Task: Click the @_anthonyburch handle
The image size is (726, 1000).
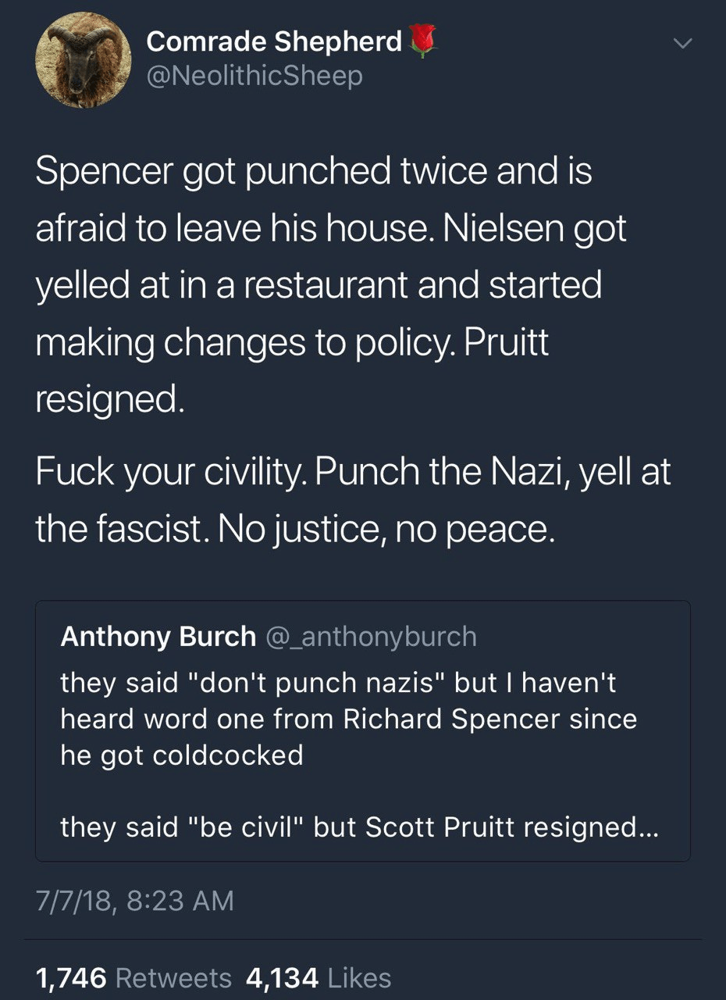Action: pyautogui.click(x=372, y=637)
